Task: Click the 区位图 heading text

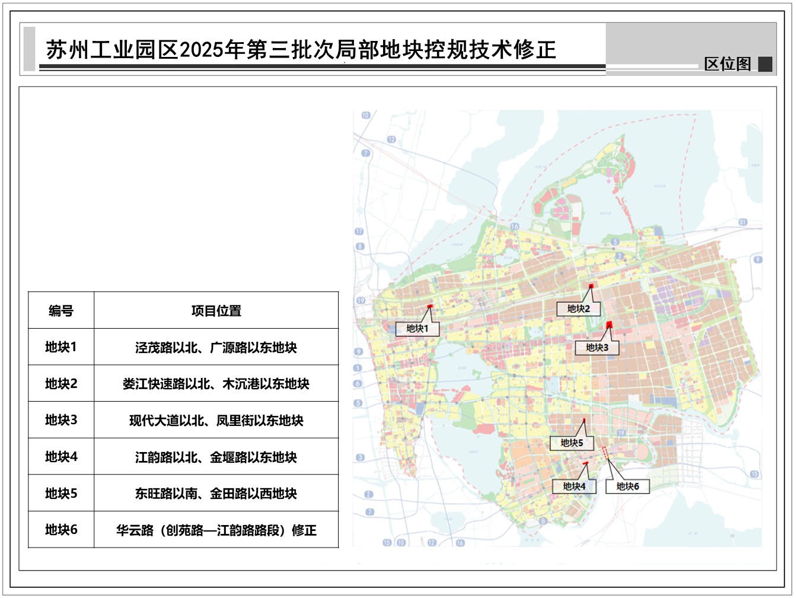Action: [x=728, y=64]
